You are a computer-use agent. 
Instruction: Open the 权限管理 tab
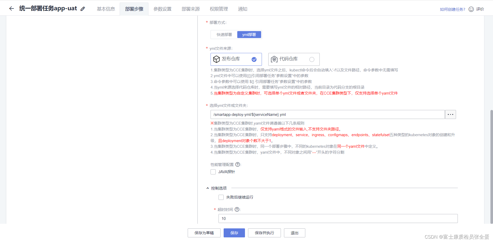click(x=219, y=9)
